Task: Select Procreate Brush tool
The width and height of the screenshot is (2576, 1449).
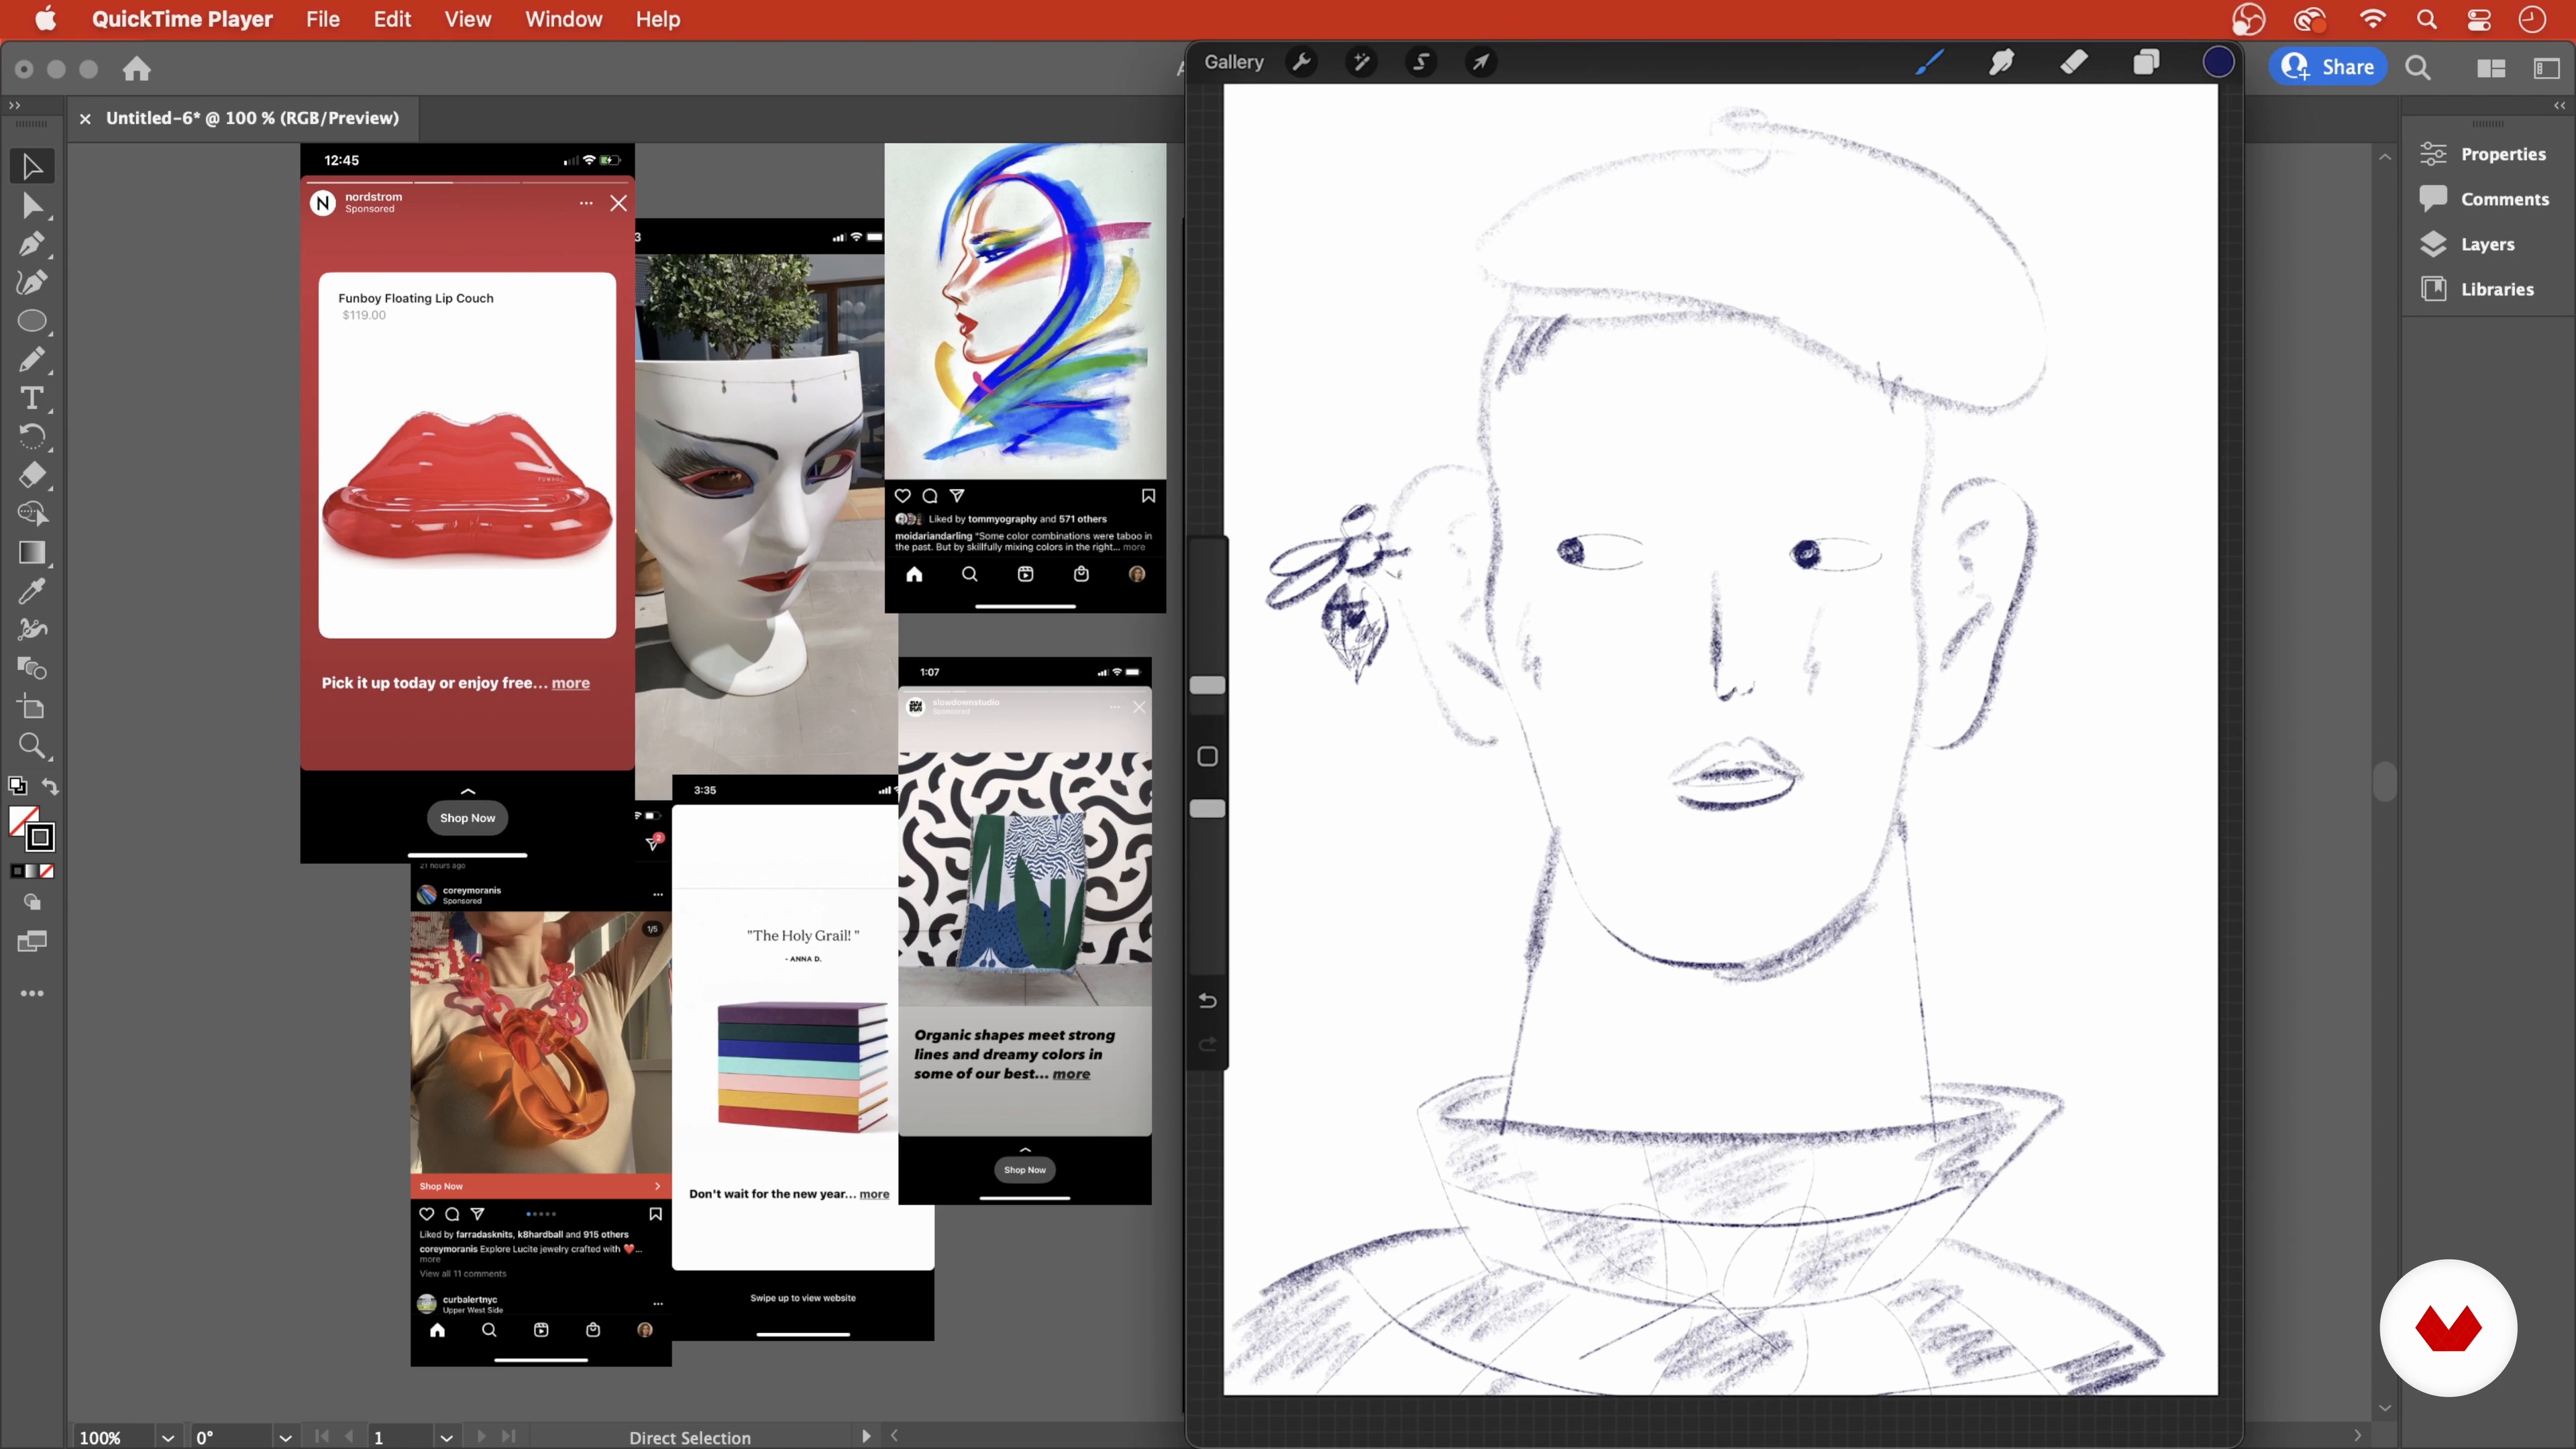Action: [x=1929, y=62]
